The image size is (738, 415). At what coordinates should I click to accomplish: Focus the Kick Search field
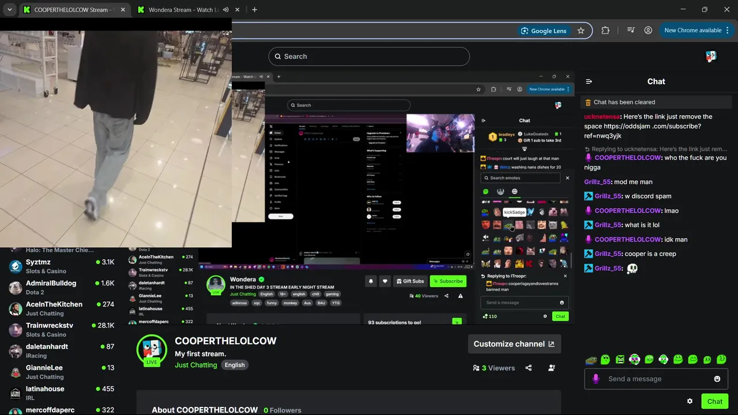click(x=369, y=56)
